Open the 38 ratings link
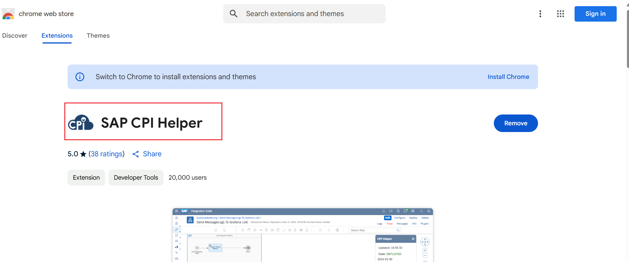629x262 pixels. click(x=106, y=154)
